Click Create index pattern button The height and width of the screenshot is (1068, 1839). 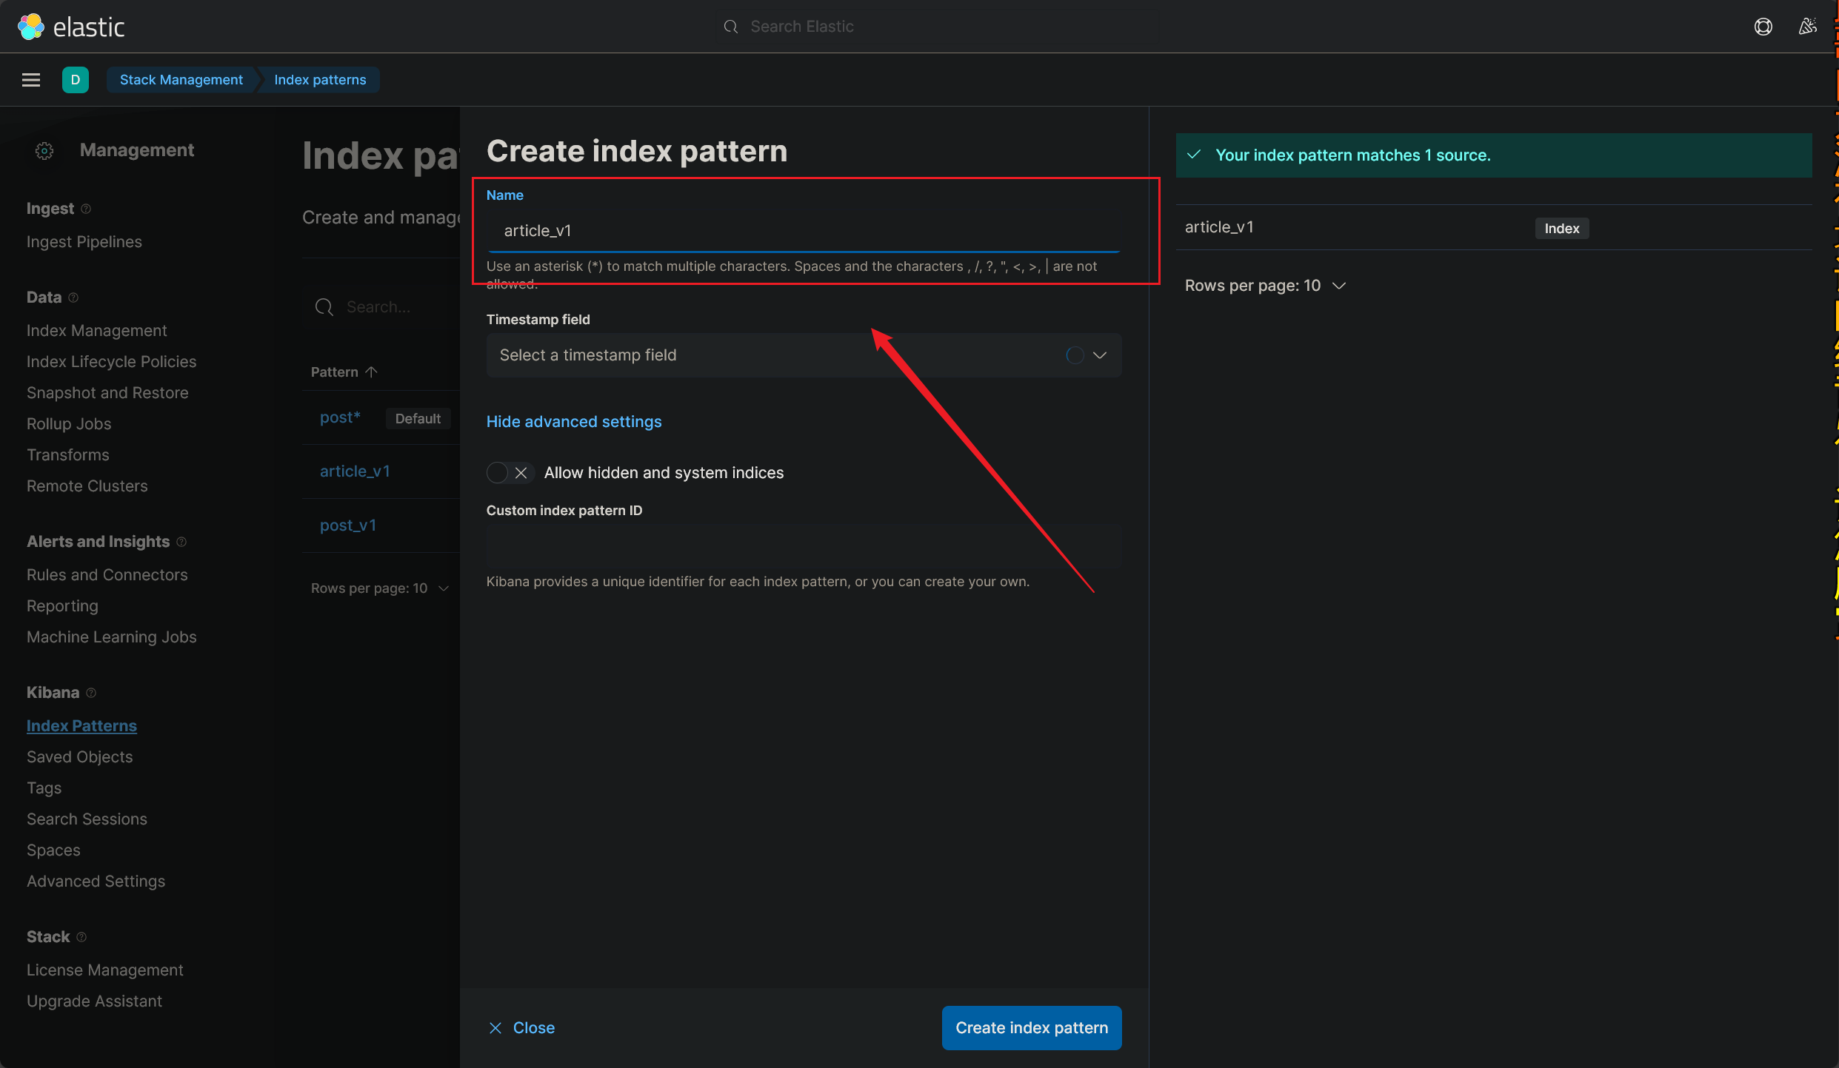click(1032, 1027)
